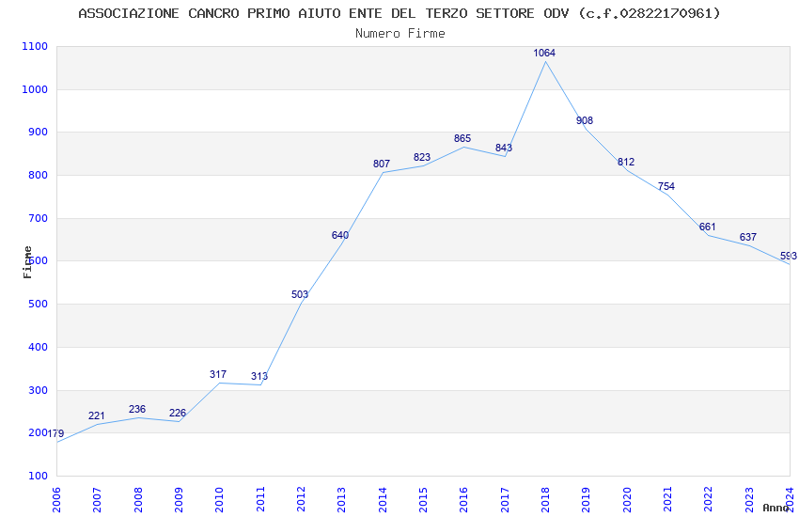Click the x-axis year 2022
This screenshot has height=517, width=799.
tap(709, 500)
